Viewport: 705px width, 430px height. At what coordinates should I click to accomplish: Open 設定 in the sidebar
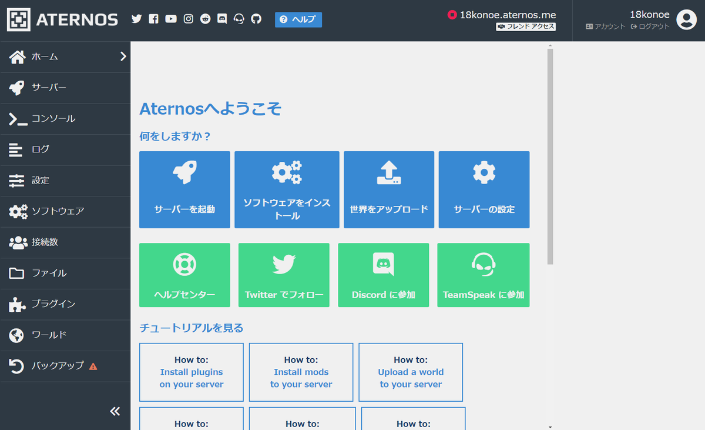coord(65,181)
